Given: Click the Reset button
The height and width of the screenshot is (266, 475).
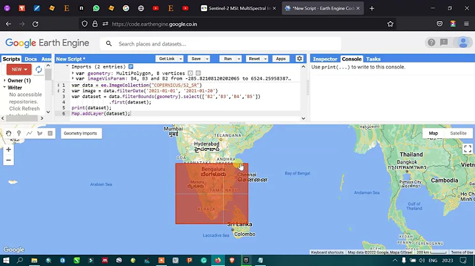Looking at the screenshot, I should [x=254, y=59].
